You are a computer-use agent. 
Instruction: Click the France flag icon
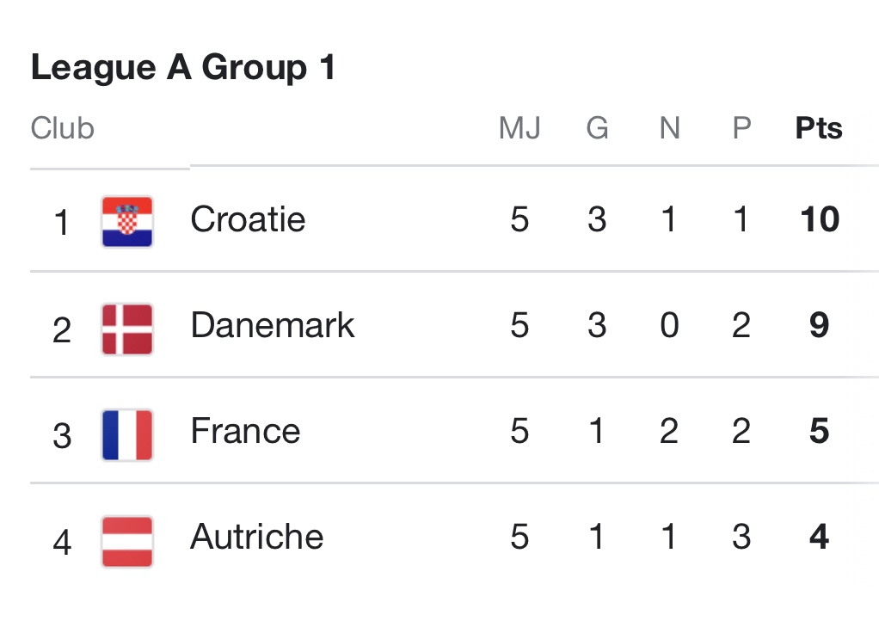point(127,433)
